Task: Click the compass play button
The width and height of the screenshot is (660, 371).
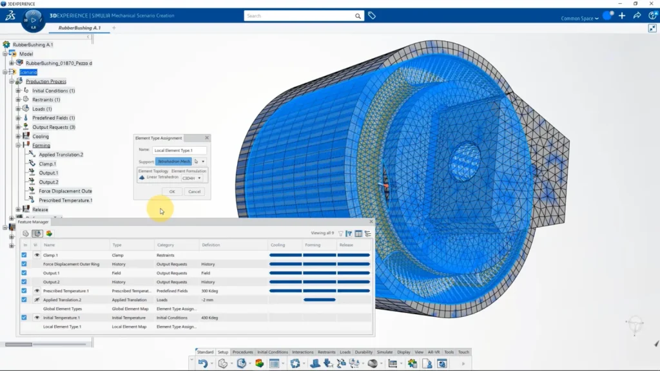Action: [34, 20]
